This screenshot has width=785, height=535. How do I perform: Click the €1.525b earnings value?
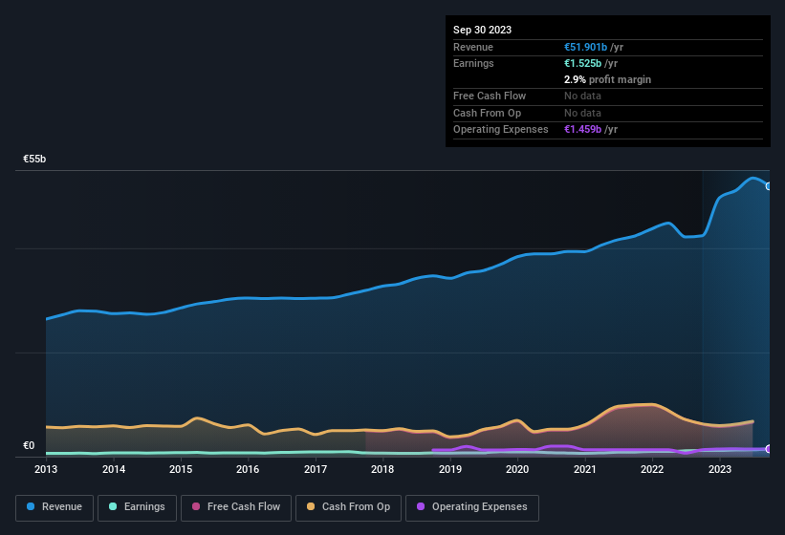click(582, 63)
